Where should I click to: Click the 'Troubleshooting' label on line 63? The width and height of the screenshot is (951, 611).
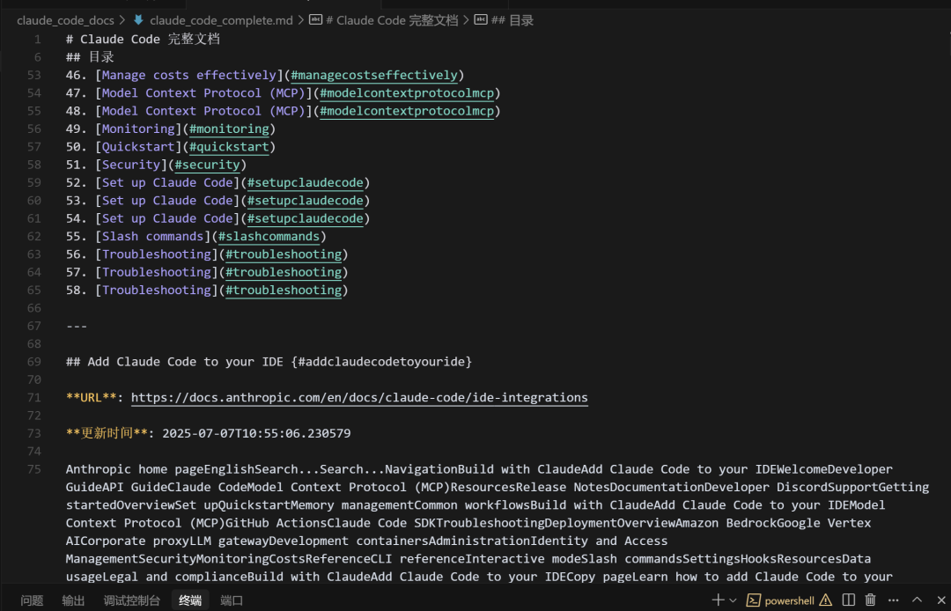pyautogui.click(x=157, y=254)
